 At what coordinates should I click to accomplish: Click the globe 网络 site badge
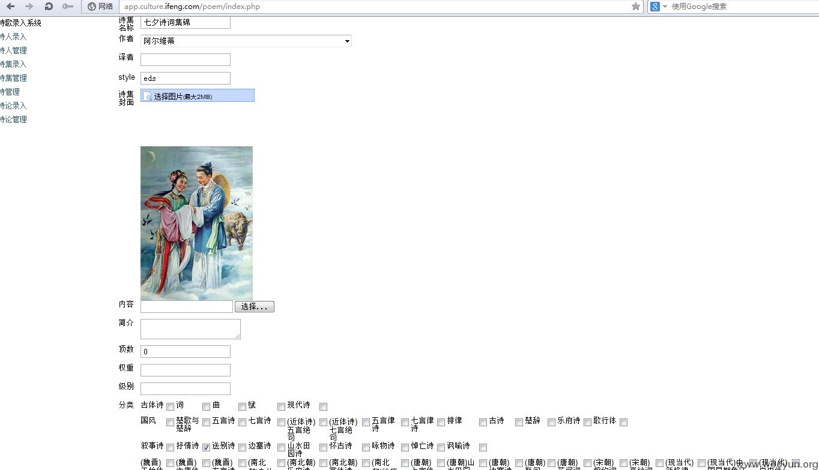(100, 6)
